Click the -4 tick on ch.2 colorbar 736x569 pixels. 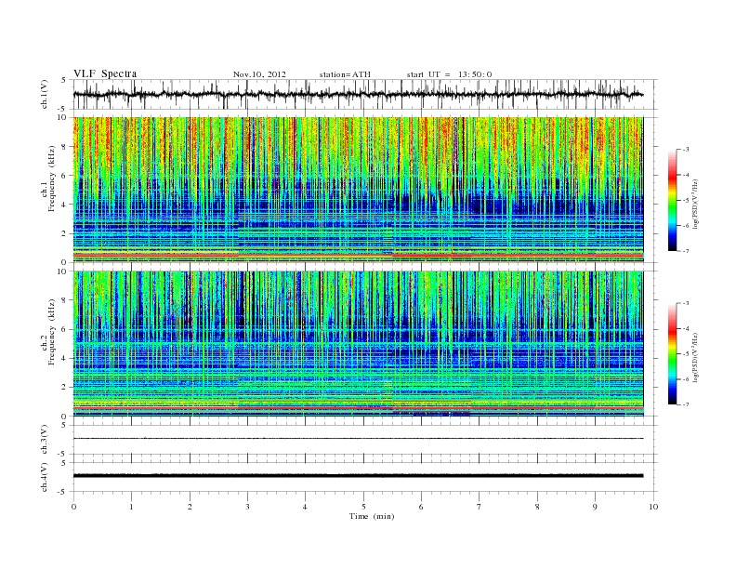[x=685, y=328]
